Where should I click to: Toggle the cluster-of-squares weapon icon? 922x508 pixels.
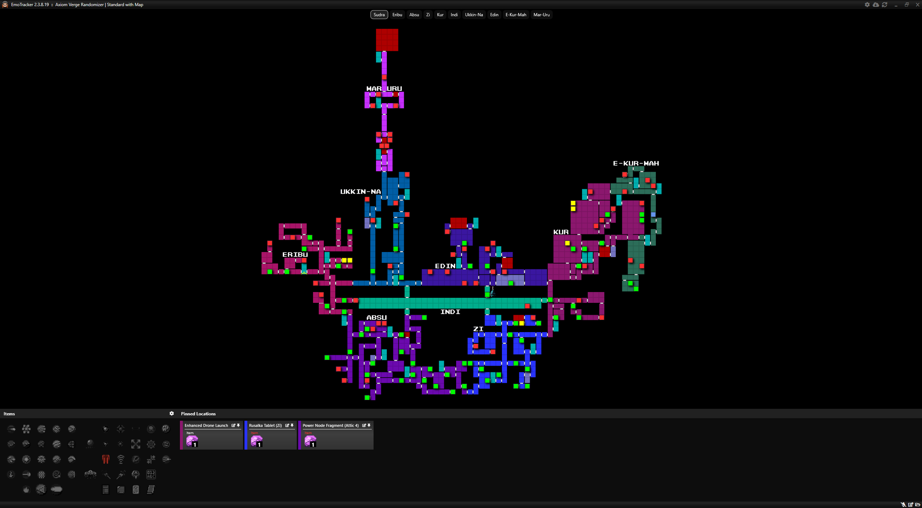(26, 429)
